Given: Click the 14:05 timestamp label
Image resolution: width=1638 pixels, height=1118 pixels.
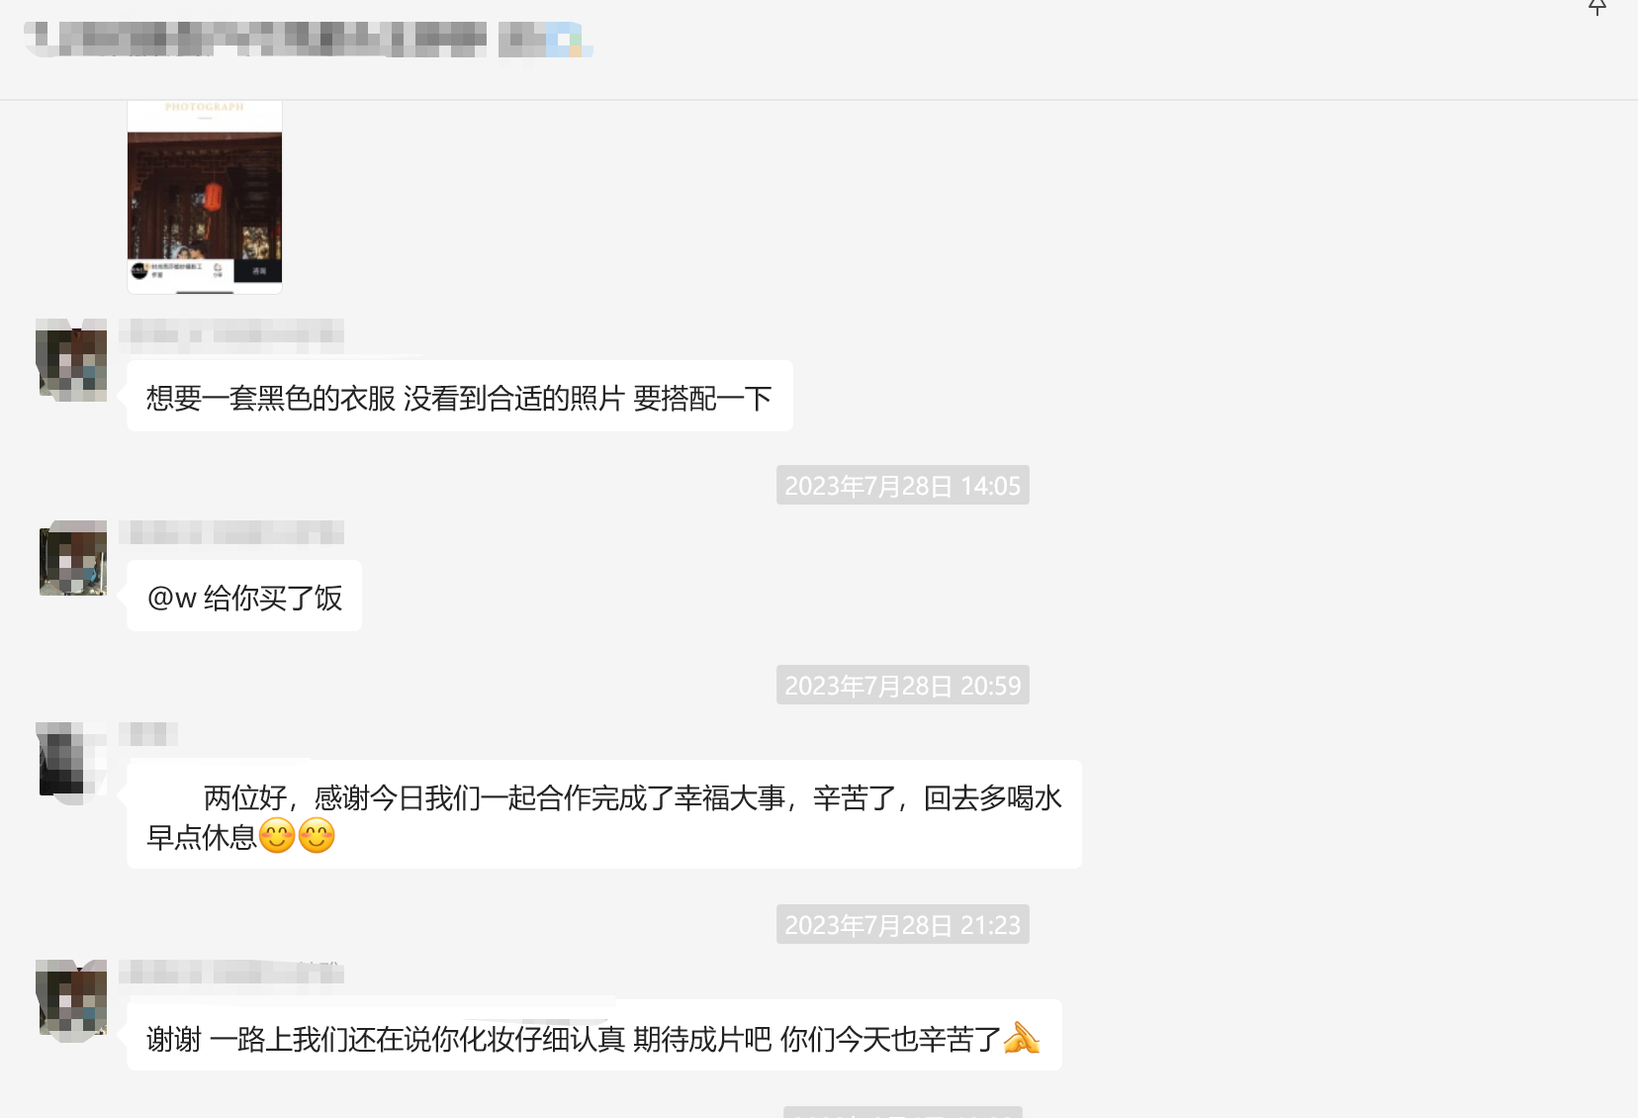Looking at the screenshot, I should pos(902,486).
